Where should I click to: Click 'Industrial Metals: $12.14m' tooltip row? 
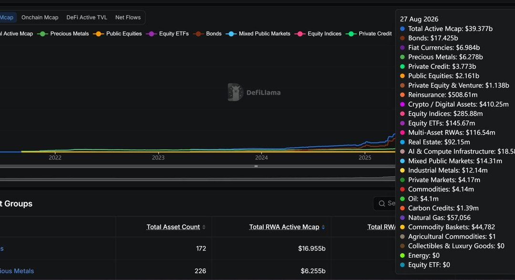click(444, 170)
